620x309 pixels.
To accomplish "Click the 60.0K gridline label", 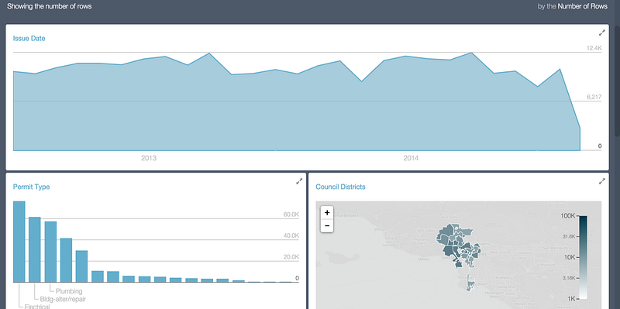I will 291,215.
